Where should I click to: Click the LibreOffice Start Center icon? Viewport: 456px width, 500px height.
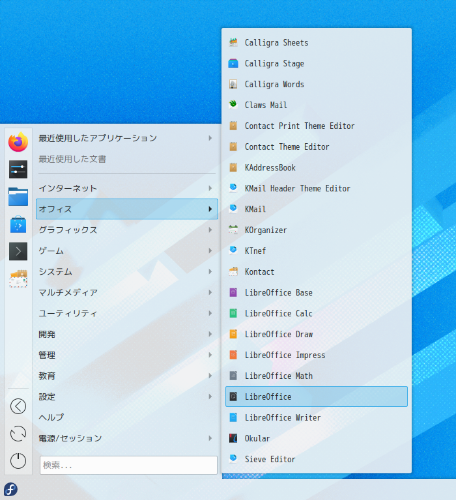[x=233, y=396]
